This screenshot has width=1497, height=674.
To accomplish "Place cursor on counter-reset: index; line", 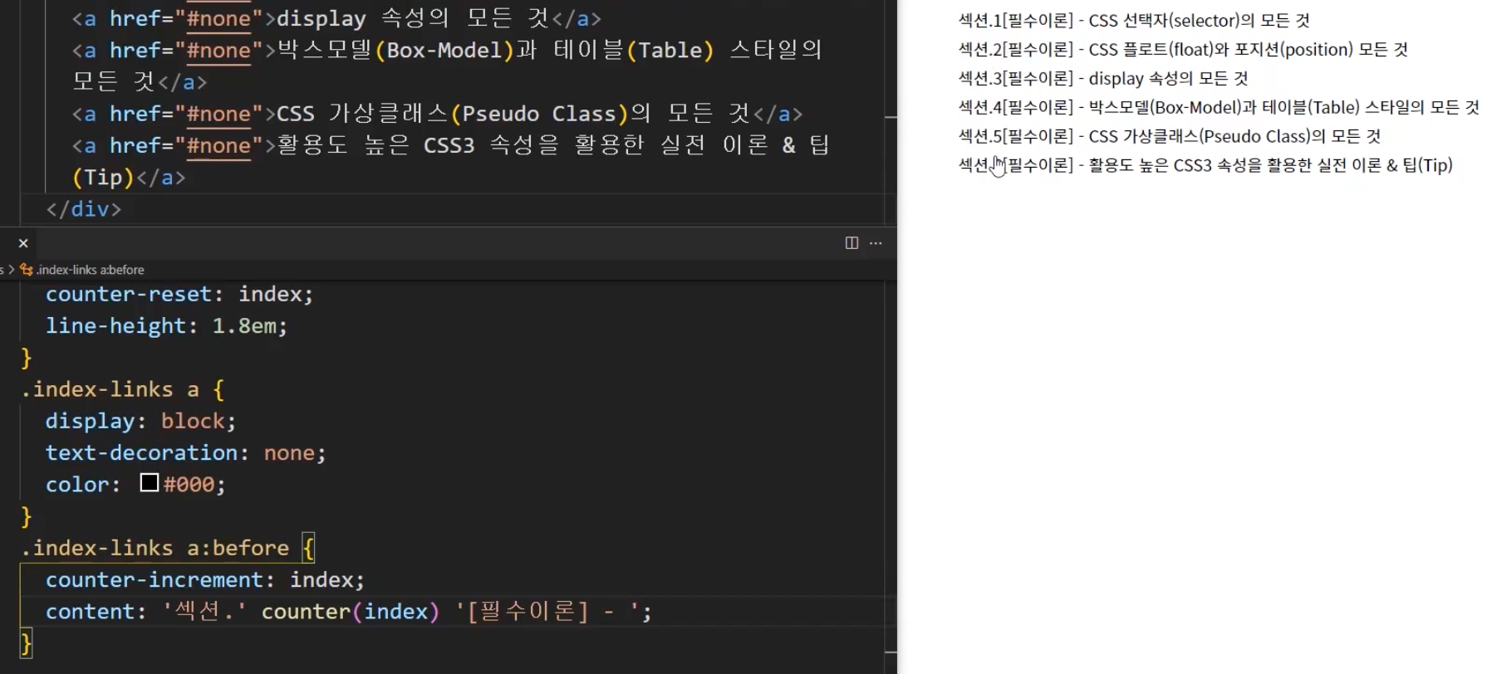I will click(x=179, y=294).
